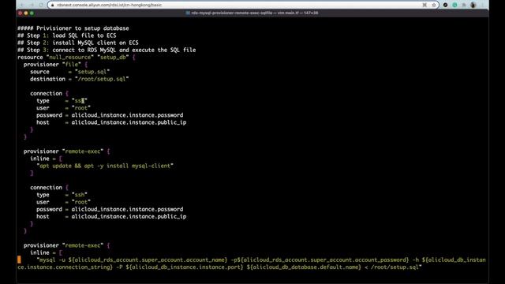The height and width of the screenshot is (284, 505).
Task: Click the 'mysql -u' command start
Action: [50, 260]
